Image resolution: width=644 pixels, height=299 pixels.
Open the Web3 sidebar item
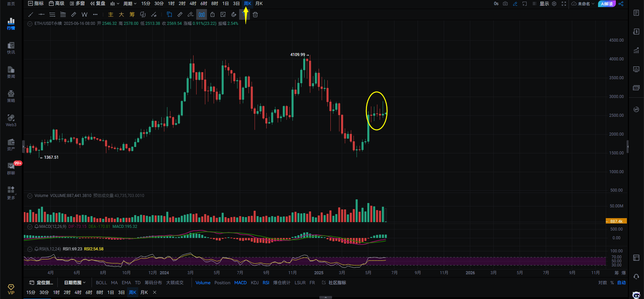tap(11, 120)
